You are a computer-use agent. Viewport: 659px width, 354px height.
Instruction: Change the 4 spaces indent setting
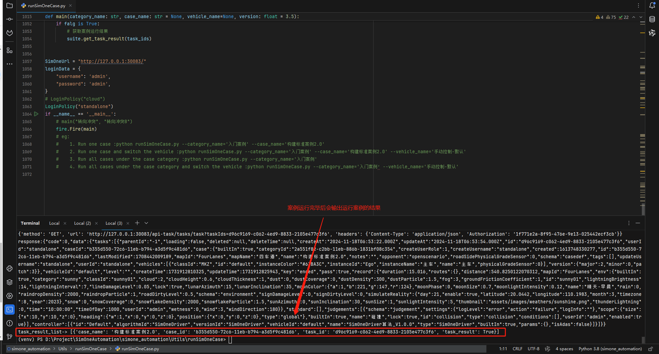tap(564, 349)
